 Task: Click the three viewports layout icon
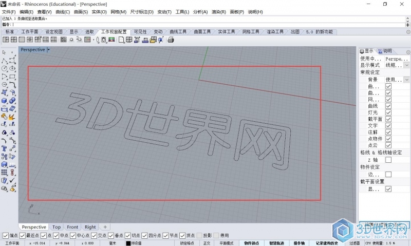point(6,40)
